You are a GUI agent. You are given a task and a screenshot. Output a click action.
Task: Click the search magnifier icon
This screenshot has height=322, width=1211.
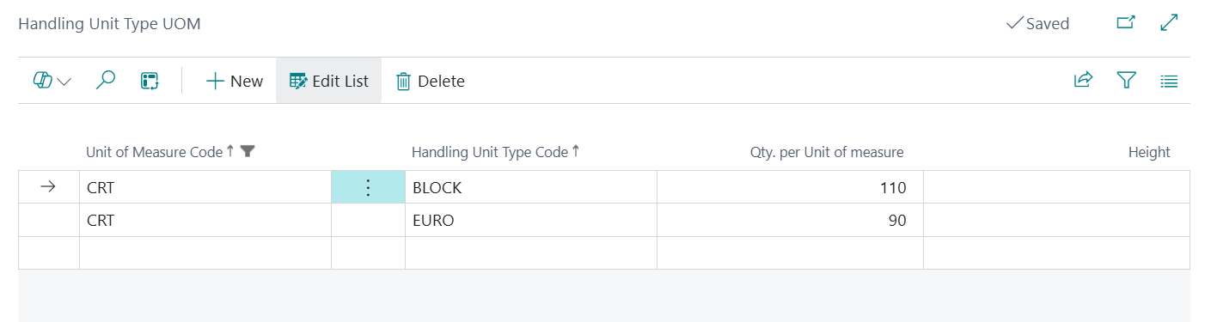click(105, 81)
